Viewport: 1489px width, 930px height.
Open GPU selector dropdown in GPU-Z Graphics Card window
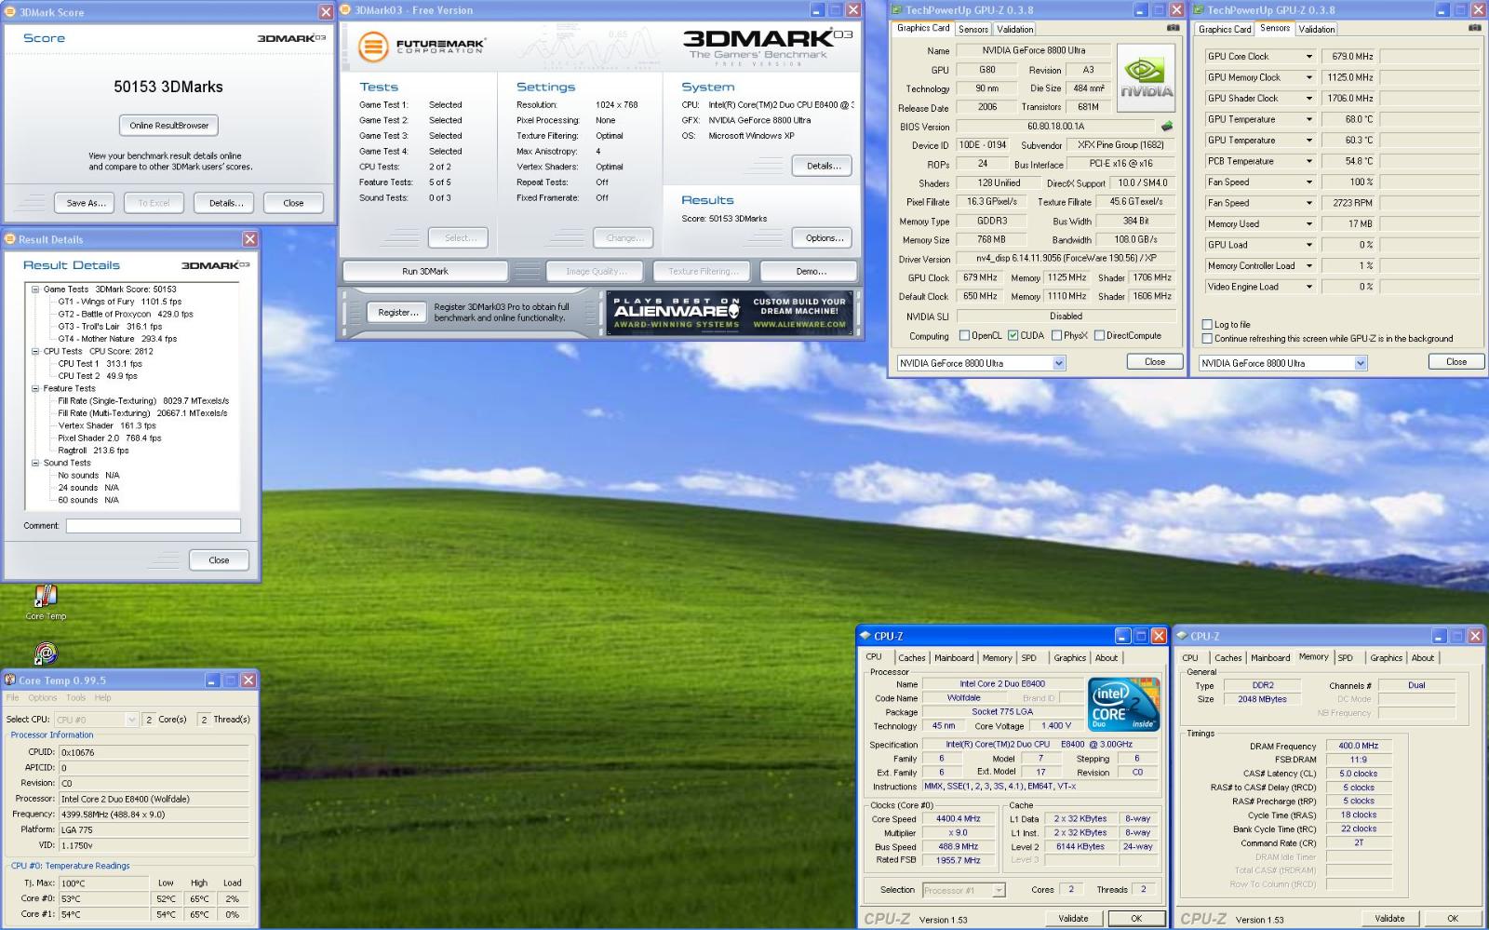click(1059, 363)
